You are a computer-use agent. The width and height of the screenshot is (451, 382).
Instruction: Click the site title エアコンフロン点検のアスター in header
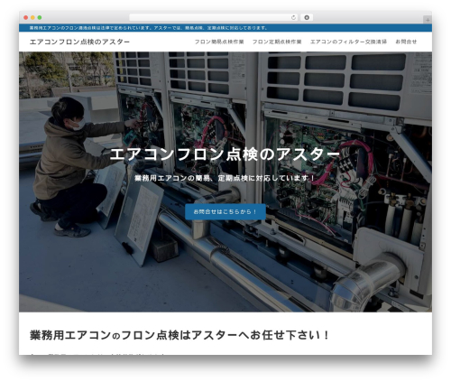pyautogui.click(x=79, y=42)
